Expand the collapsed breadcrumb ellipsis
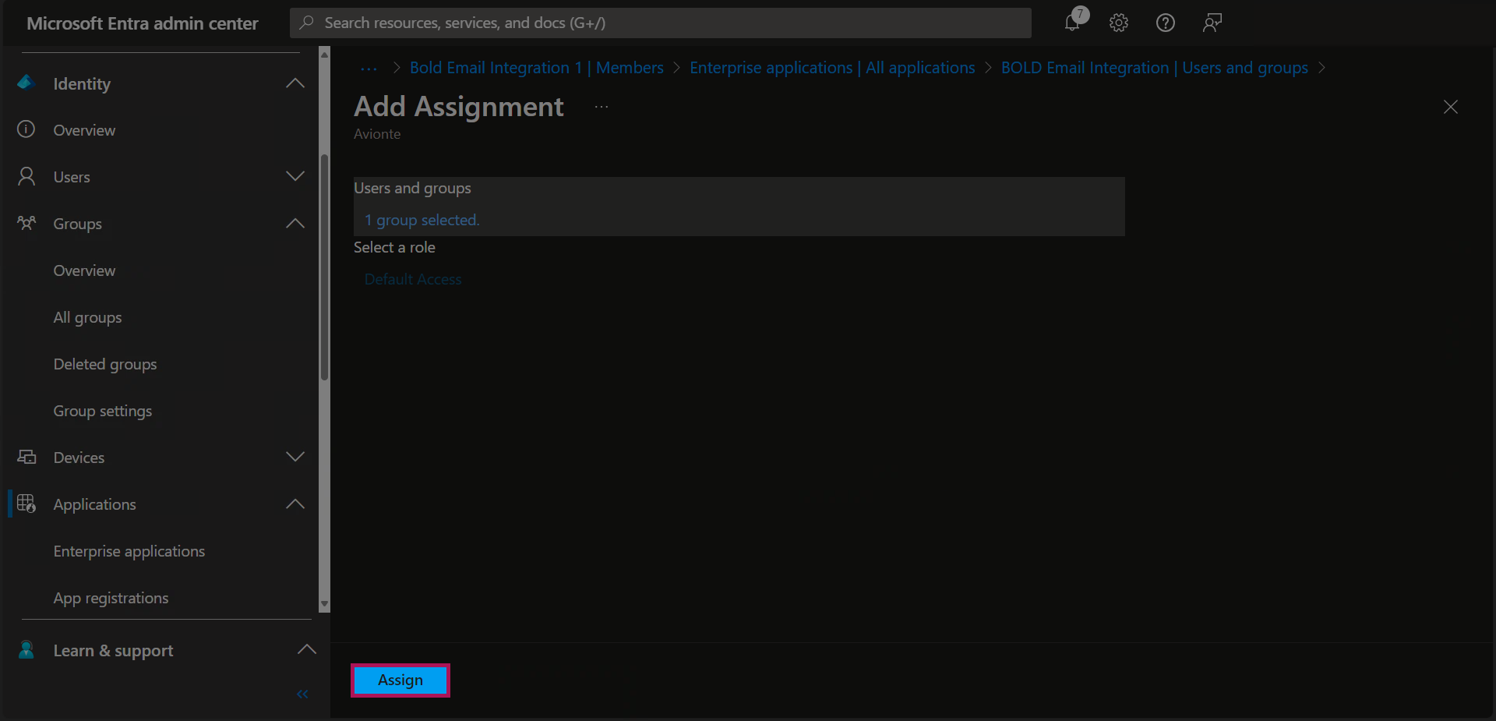 369,69
